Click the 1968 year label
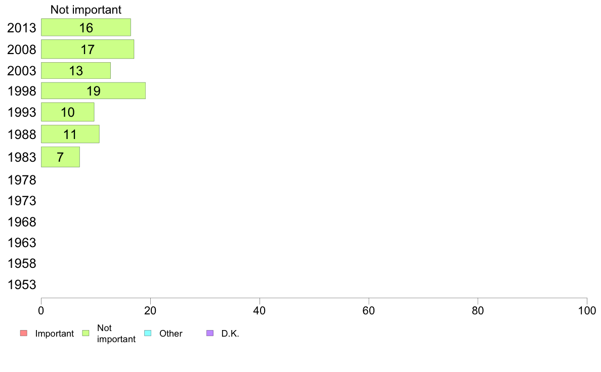601x372 pixels. click(x=22, y=222)
